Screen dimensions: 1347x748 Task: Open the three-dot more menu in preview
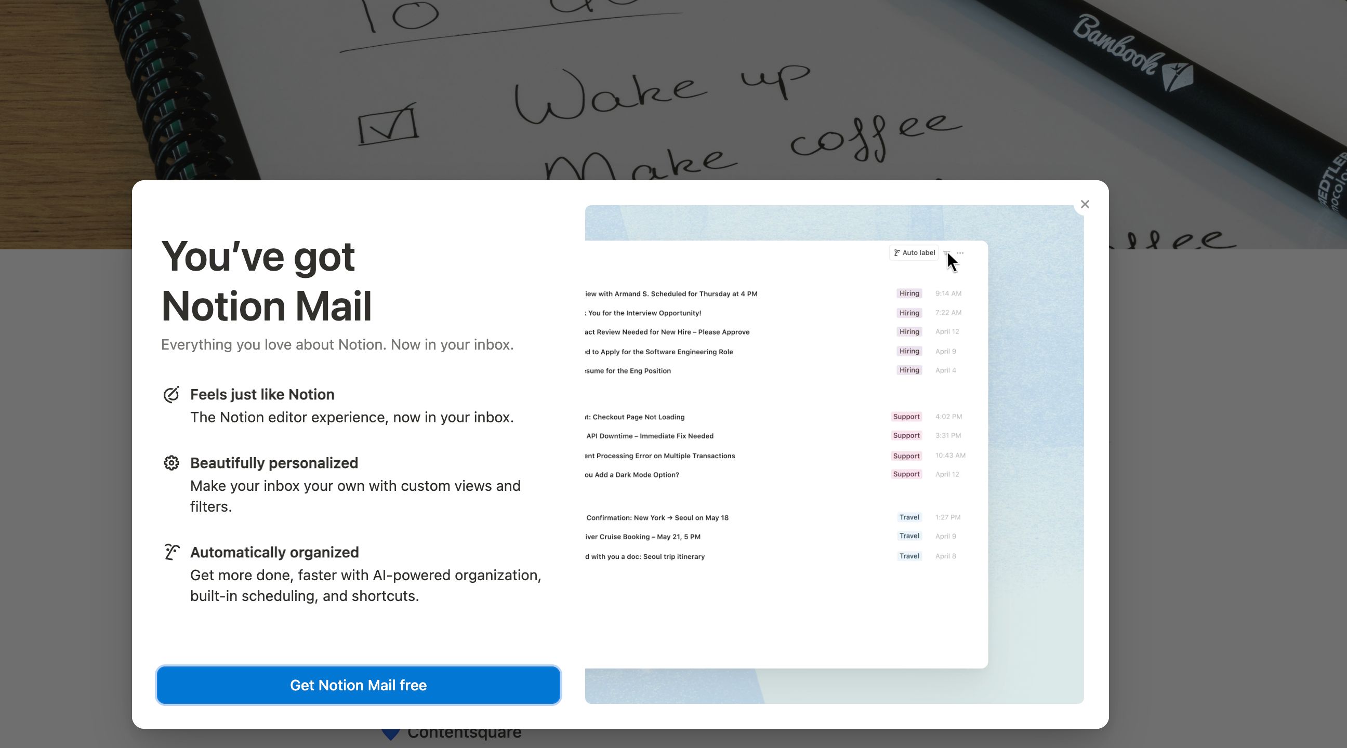coord(960,253)
